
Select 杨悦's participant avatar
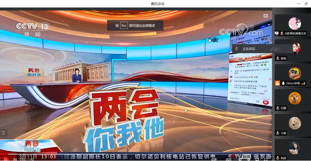[295, 48]
